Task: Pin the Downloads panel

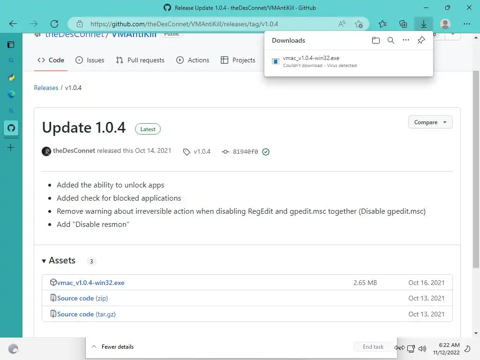Action: click(421, 40)
